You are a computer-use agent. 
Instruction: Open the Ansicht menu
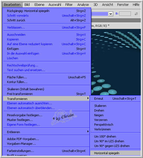(107, 5)
